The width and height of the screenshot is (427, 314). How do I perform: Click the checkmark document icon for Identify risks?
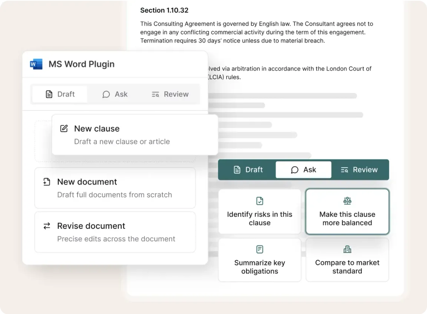(259, 201)
